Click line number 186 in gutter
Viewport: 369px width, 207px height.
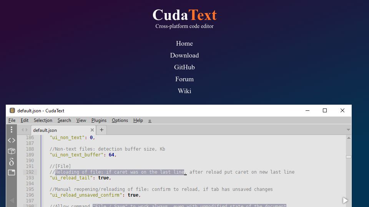(x=30, y=138)
